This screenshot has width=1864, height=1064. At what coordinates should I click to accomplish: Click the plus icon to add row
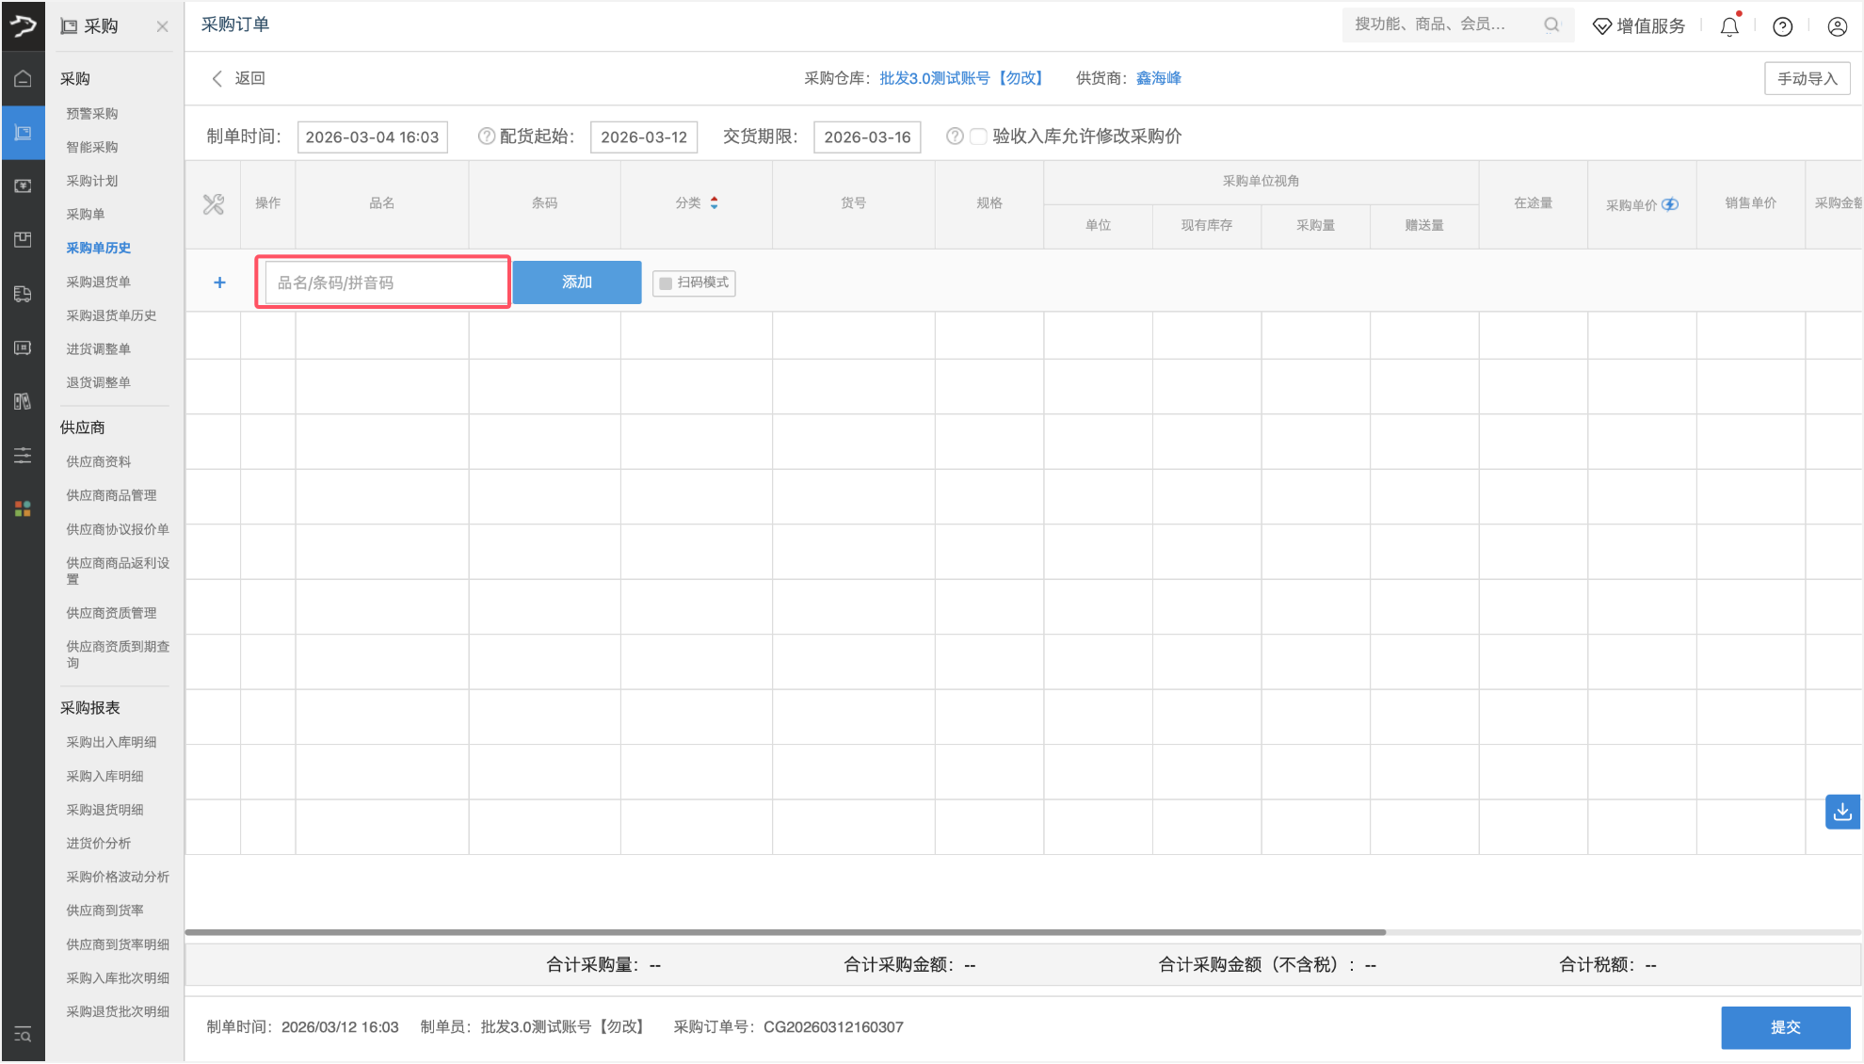[x=219, y=282]
